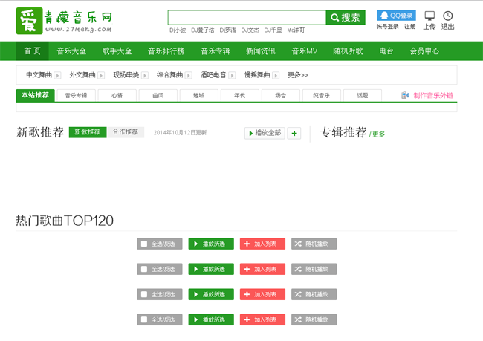Open 会员中心 in the navigation bar
Image resolution: width=483 pixels, height=341 pixels.
click(424, 51)
